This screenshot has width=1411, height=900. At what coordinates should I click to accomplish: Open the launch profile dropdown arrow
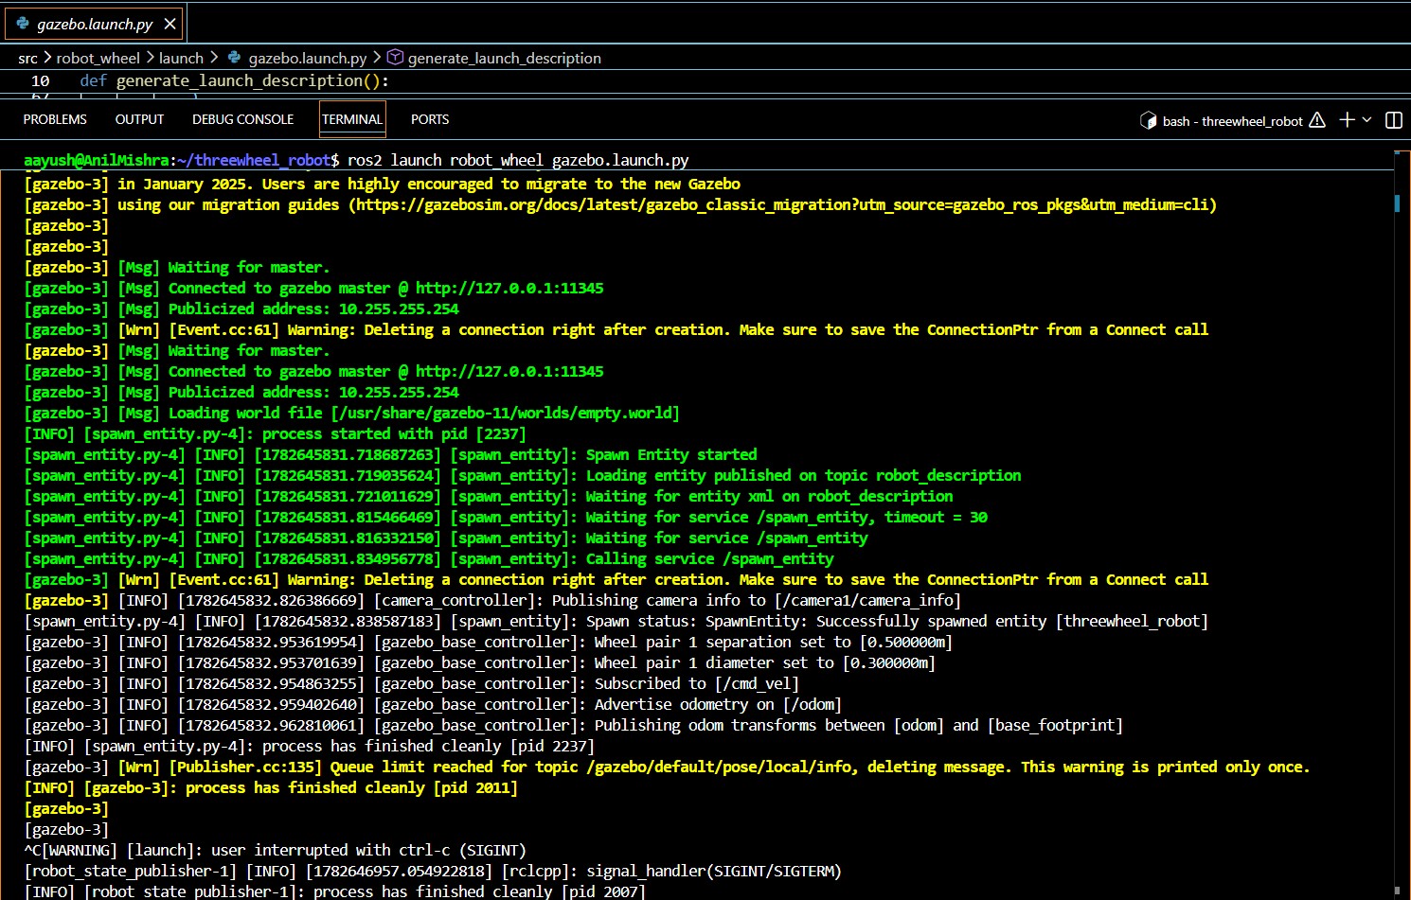click(1366, 119)
